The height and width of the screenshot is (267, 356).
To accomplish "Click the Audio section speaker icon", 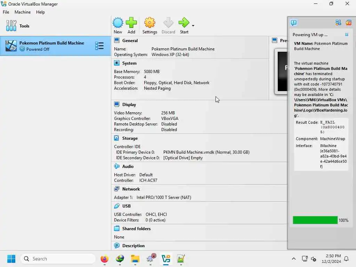I will (x=117, y=166).
